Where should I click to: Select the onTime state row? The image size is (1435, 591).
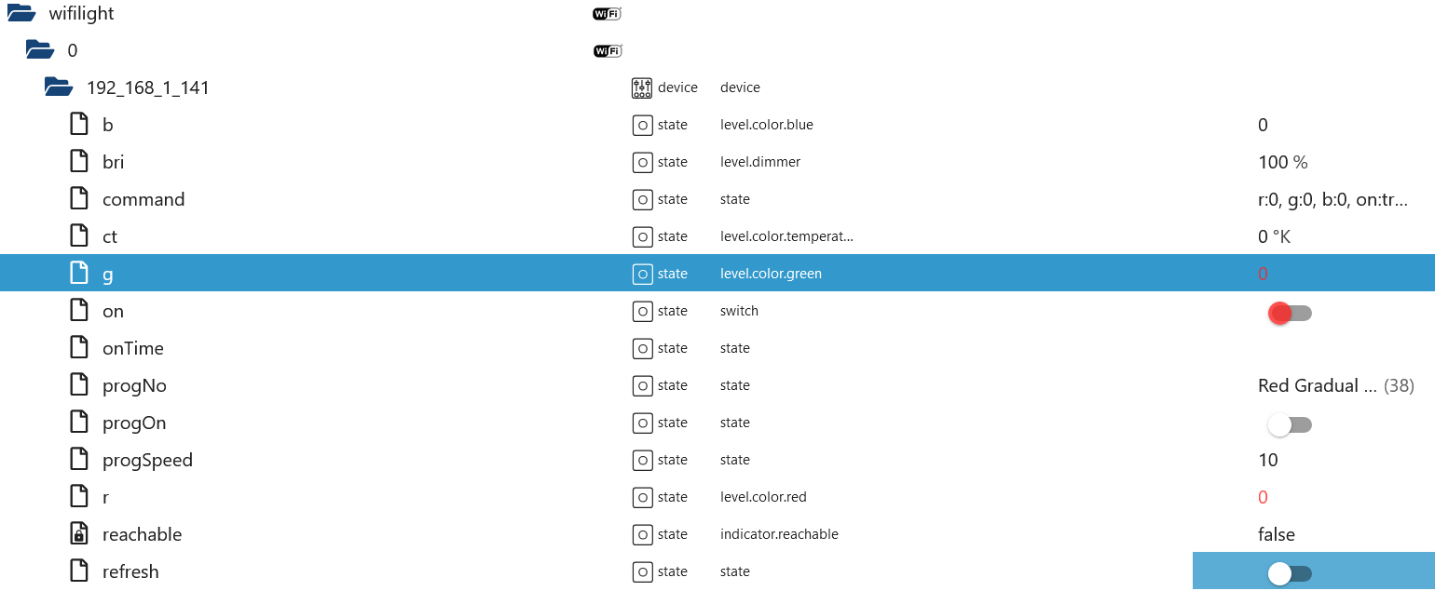click(x=717, y=348)
